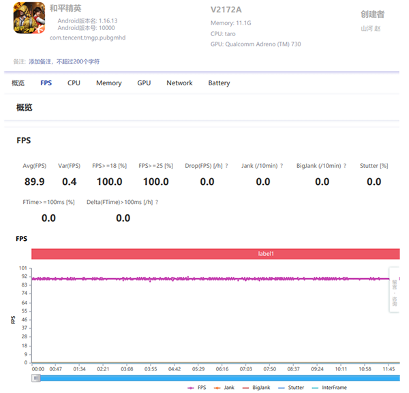Select the Network tab
Screen dimensions: 409x393
(179, 83)
